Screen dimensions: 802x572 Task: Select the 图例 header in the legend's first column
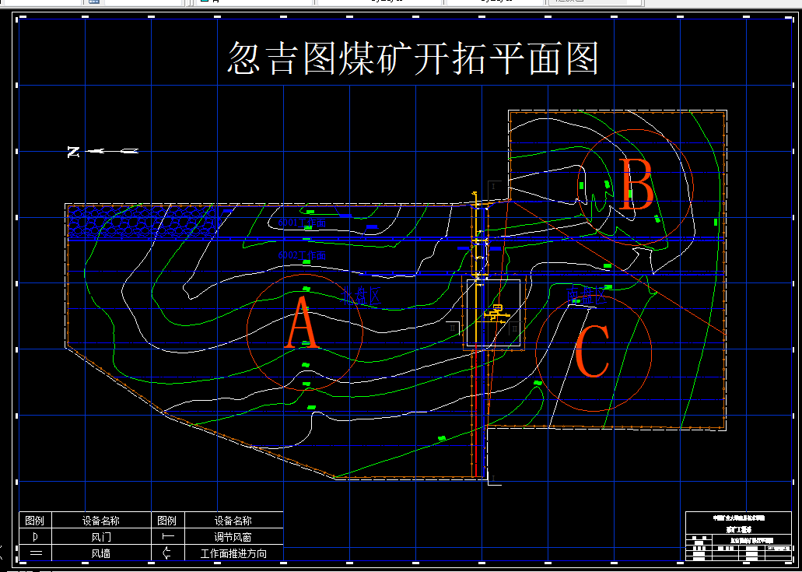click(35, 521)
